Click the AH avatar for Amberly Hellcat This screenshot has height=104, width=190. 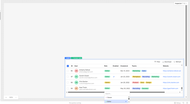click(76, 71)
